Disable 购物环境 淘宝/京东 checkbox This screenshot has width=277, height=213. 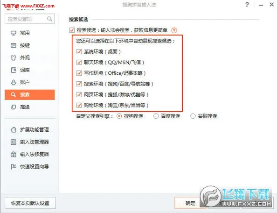coord(79,106)
